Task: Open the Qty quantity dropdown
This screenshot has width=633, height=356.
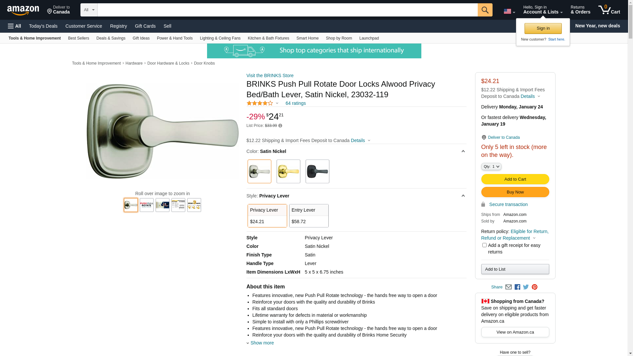Action: pos(491,166)
